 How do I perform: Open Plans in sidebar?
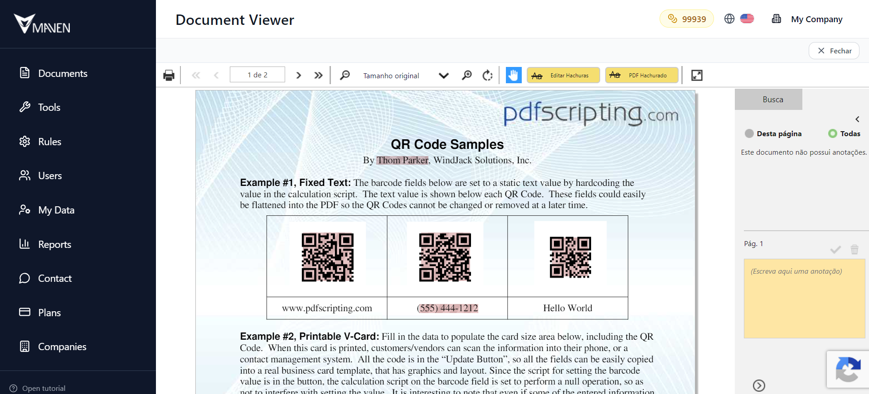click(49, 313)
